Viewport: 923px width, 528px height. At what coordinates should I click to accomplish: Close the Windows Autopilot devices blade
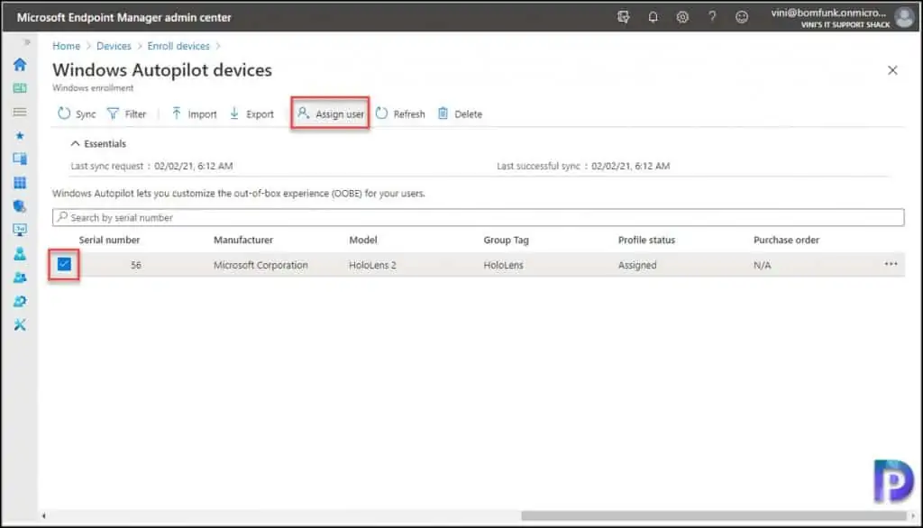coord(892,70)
